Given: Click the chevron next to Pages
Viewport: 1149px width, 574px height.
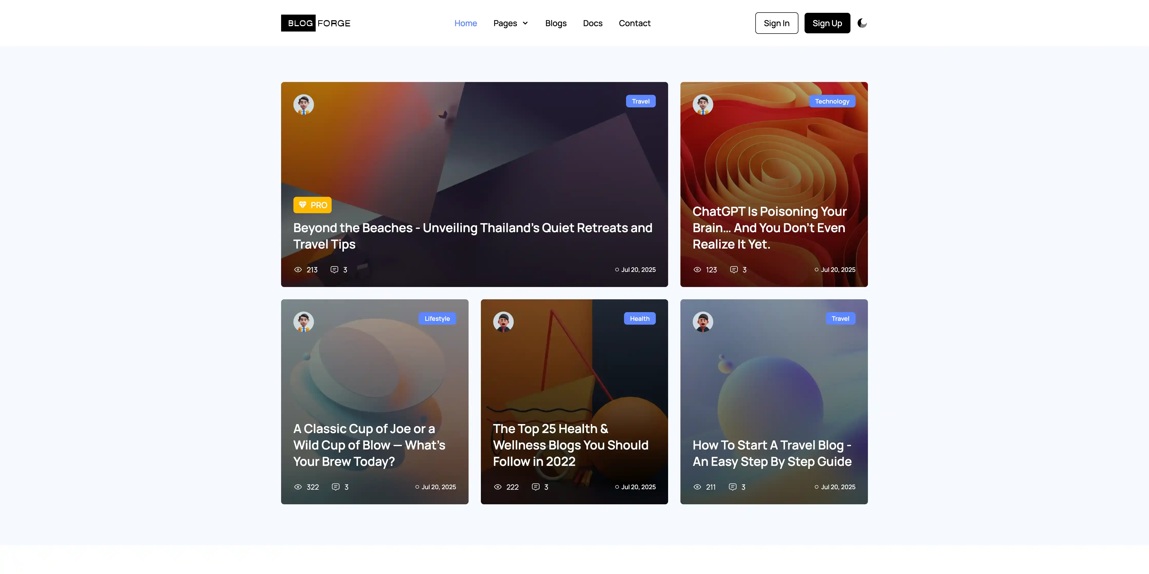Looking at the screenshot, I should (526, 23).
